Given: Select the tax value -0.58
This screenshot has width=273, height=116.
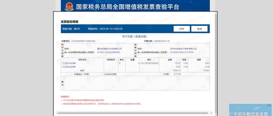Looking at the screenshot, I should pos(207,67).
